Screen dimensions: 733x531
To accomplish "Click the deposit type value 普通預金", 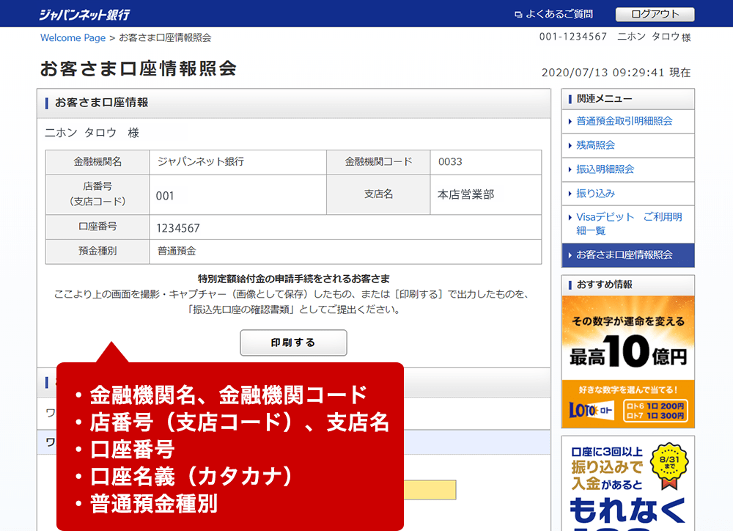I will pyautogui.click(x=177, y=252).
